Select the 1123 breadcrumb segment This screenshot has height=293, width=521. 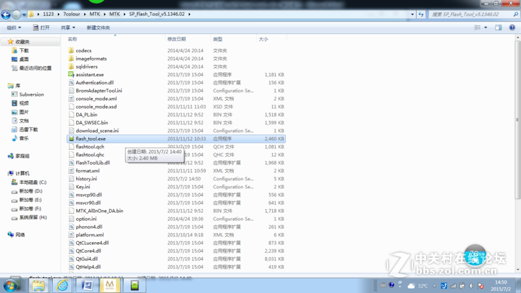point(48,14)
